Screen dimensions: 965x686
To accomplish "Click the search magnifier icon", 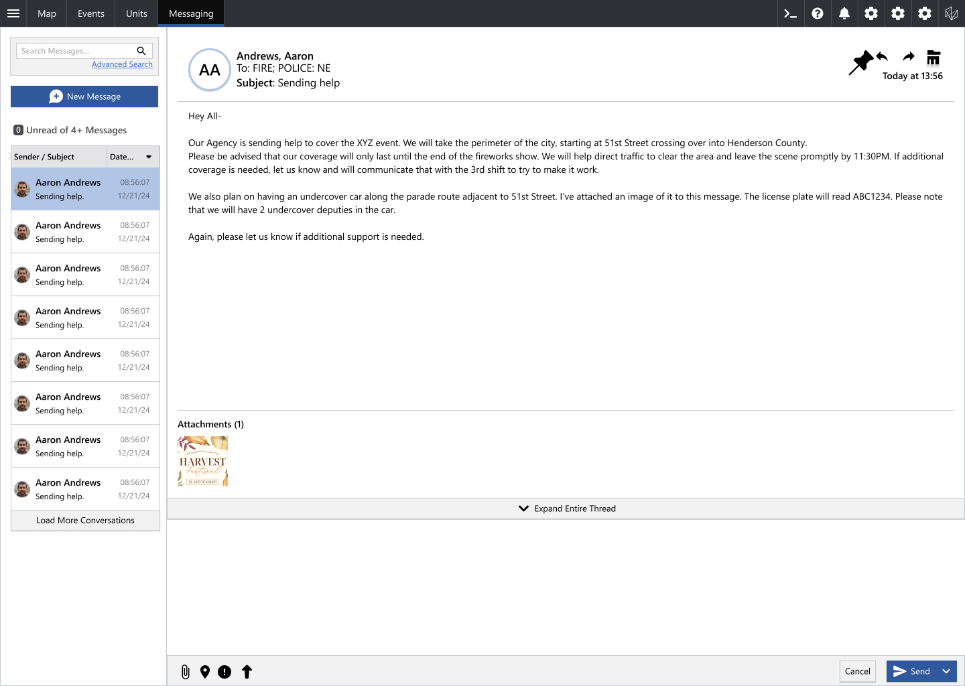I will point(141,51).
